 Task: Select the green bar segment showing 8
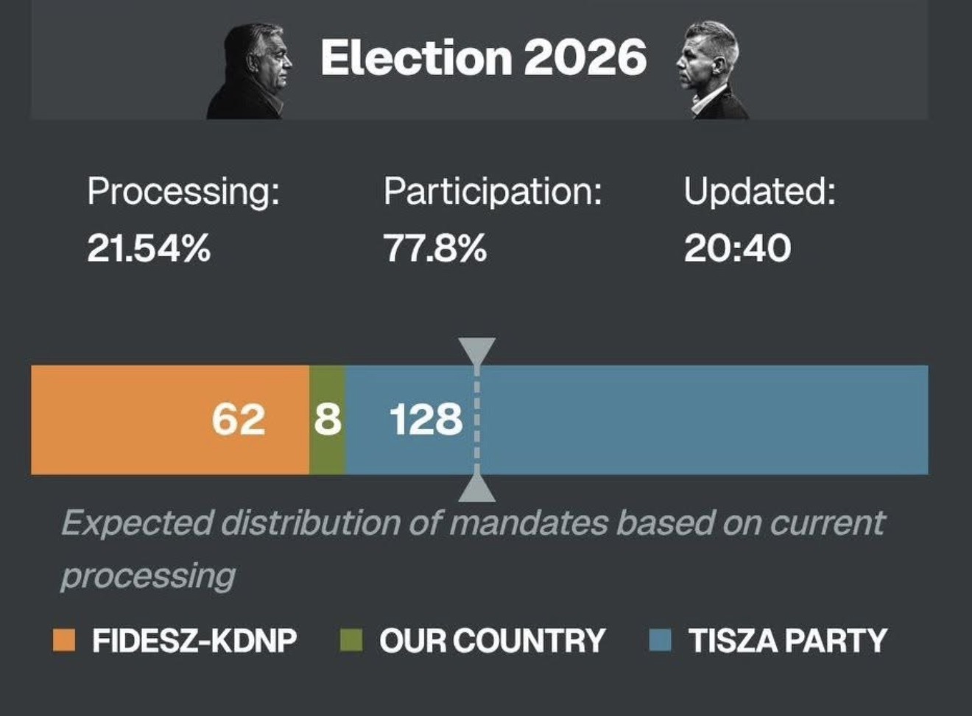point(327,419)
